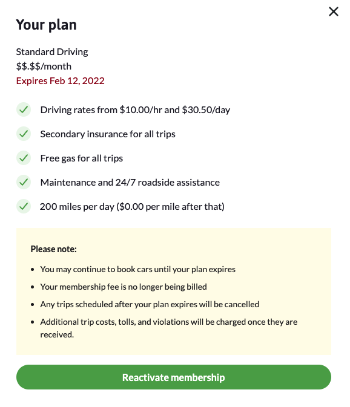Click note about membership fee billing
Screen dimensions: 350x407
(124, 287)
